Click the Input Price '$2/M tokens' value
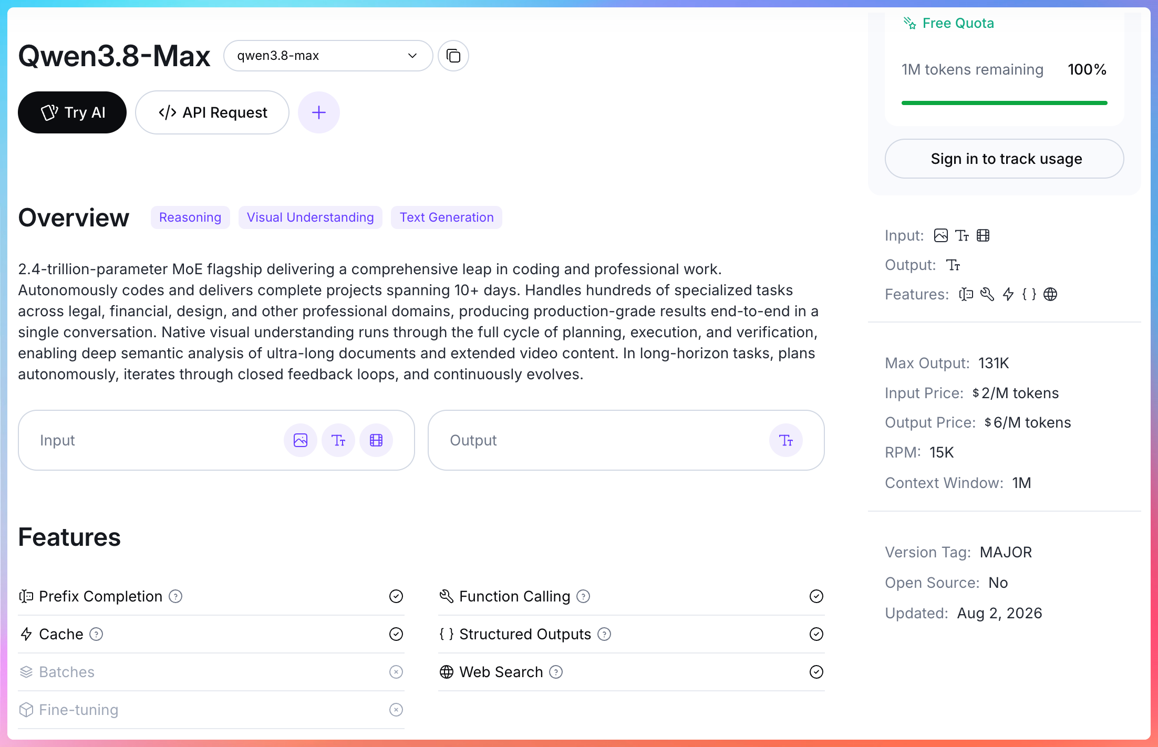The image size is (1158, 747). (1016, 393)
